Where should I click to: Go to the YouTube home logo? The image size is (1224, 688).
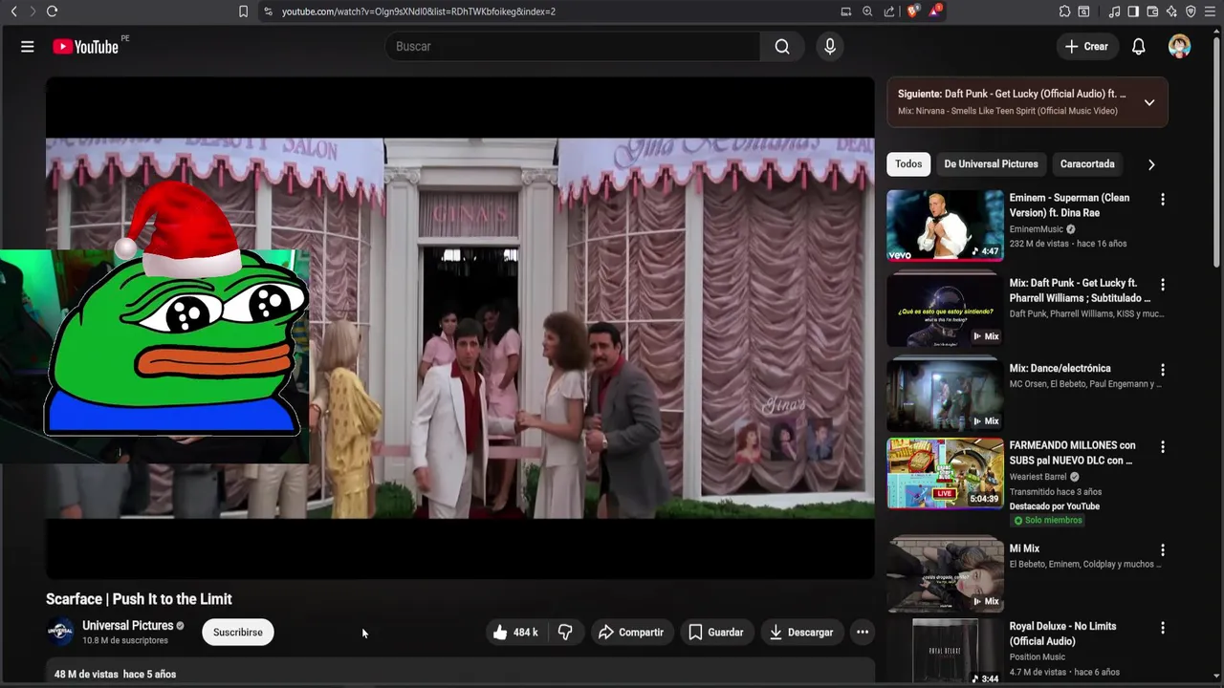(85, 47)
